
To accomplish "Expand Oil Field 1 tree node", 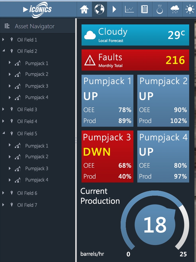I will [x=3, y=40].
